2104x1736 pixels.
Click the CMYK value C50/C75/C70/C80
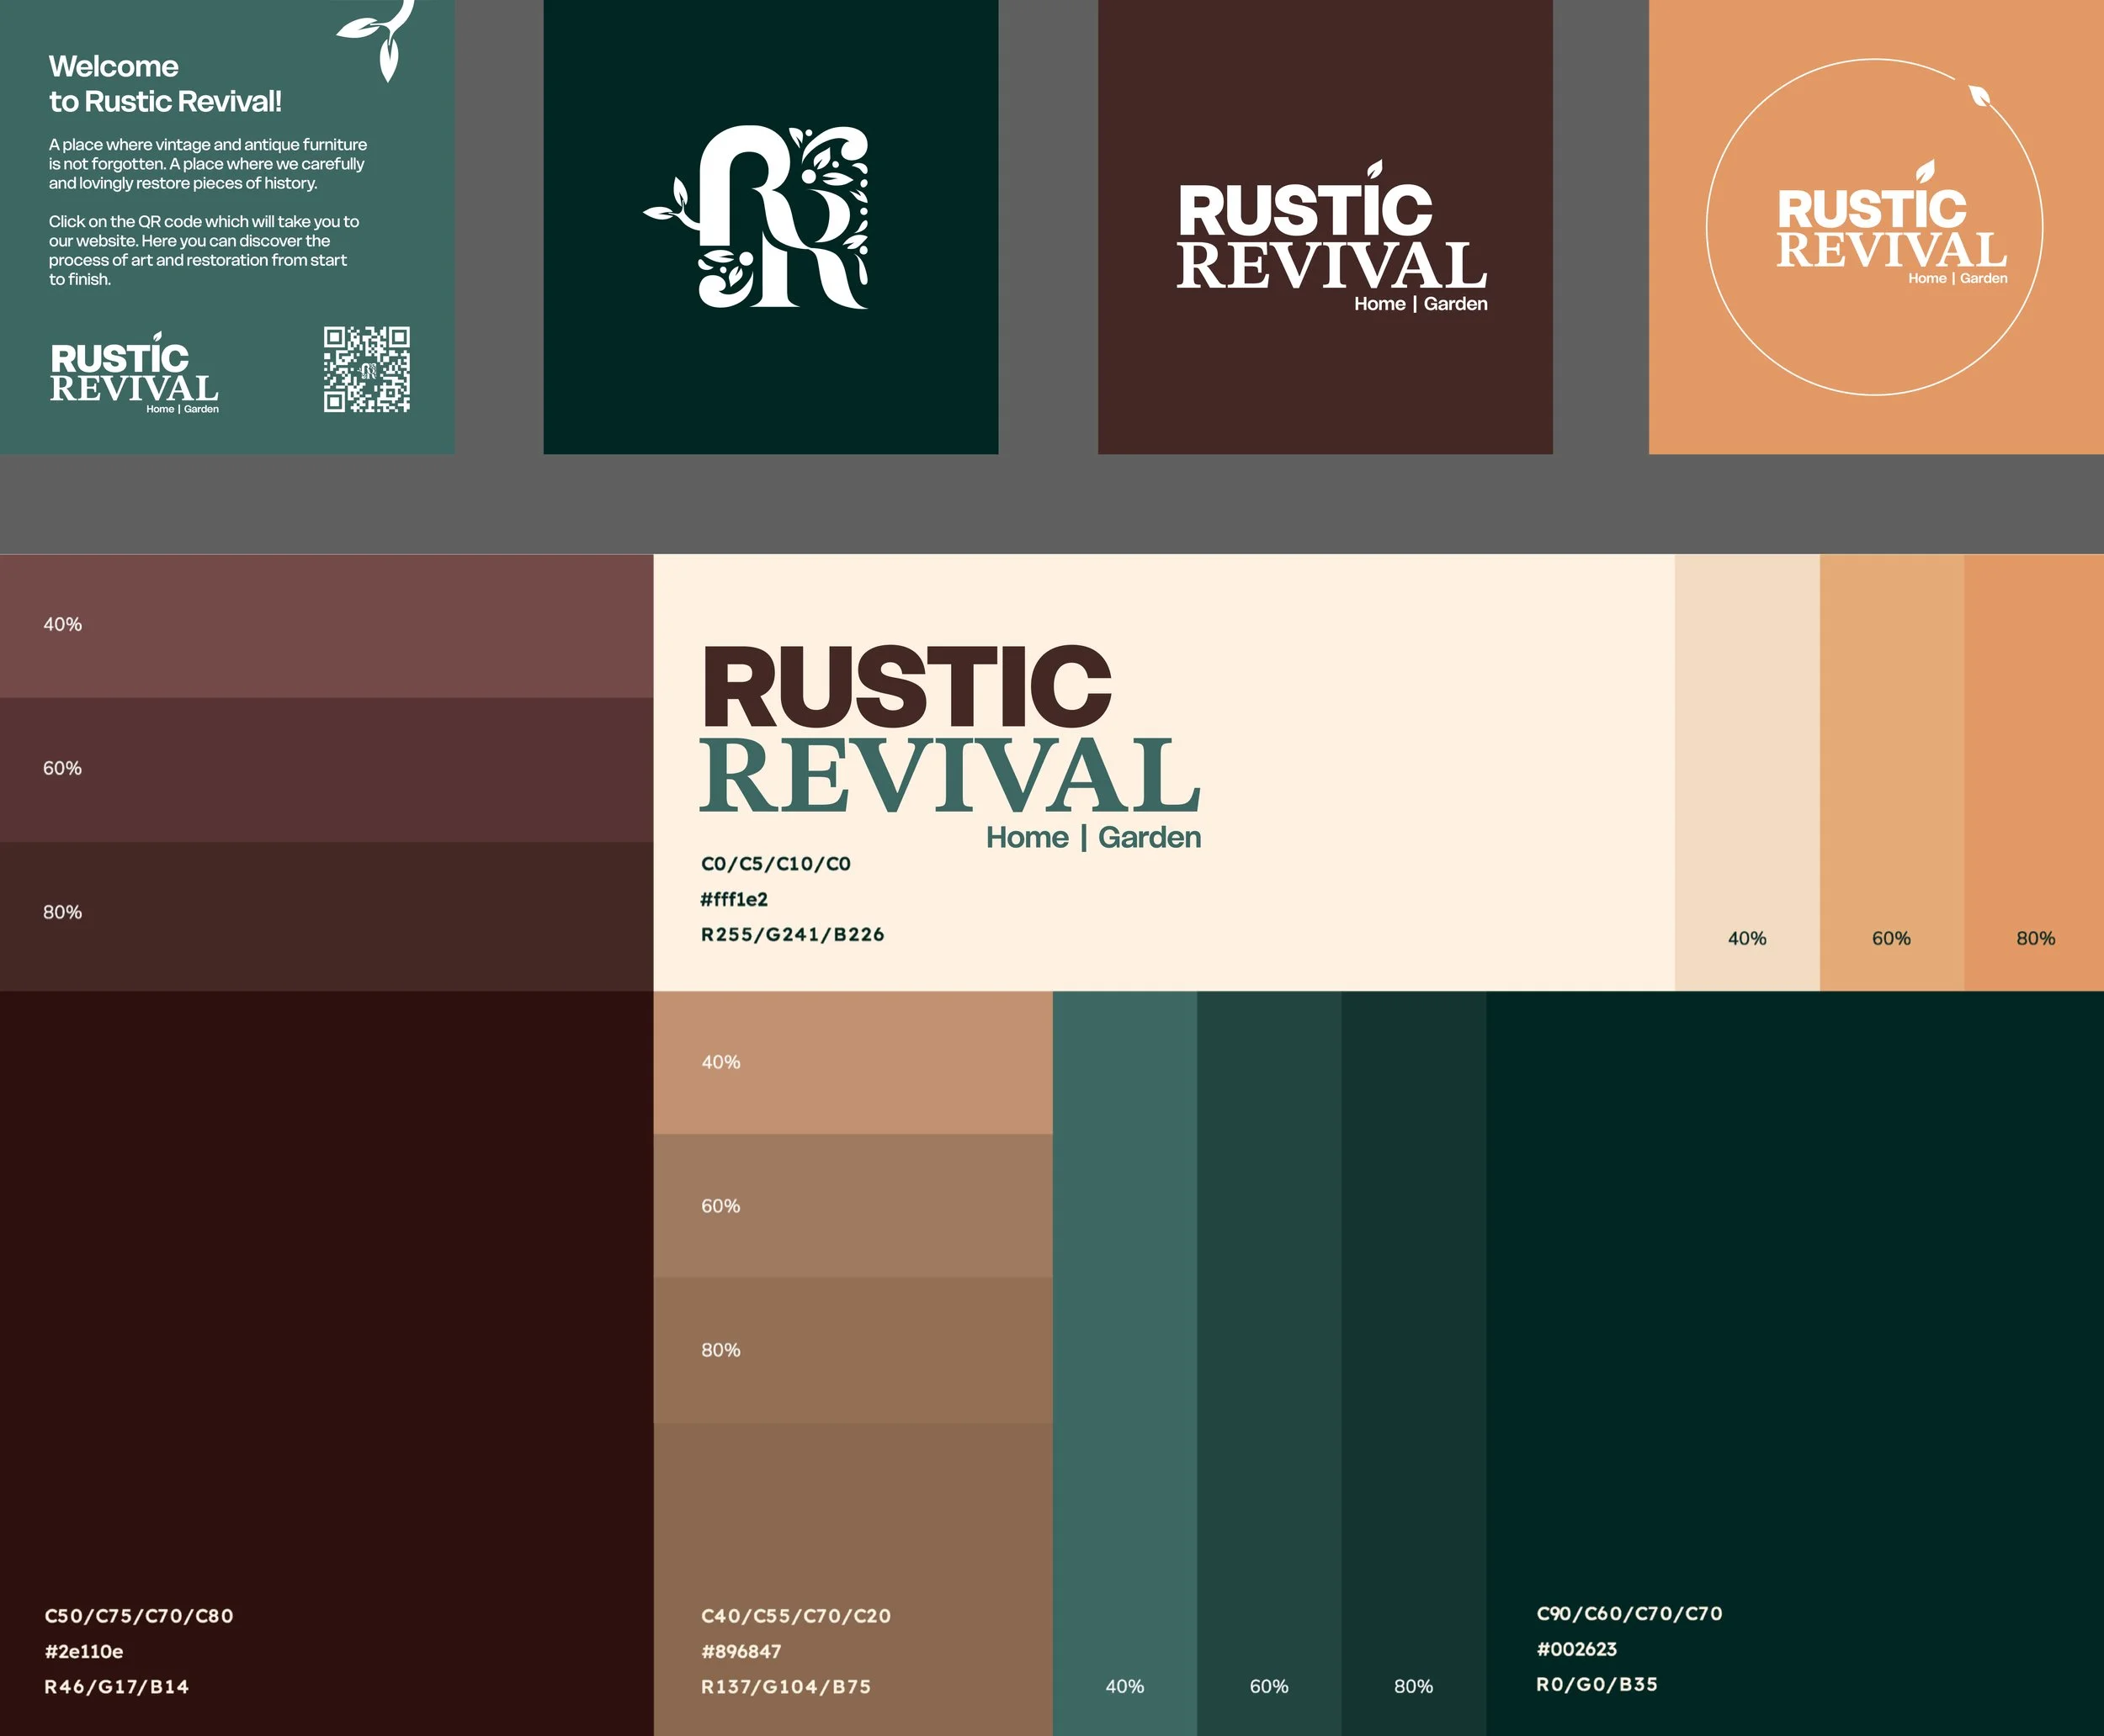[x=139, y=1616]
